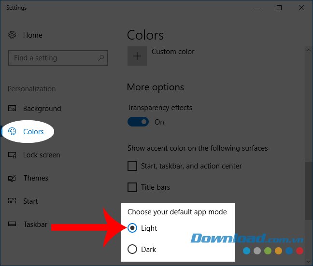Switch to Start settings

tap(30, 201)
